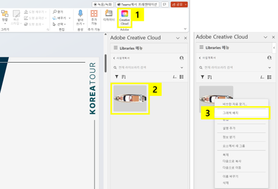Start 받아쓰기 dictation with the microphone icon

click(80, 17)
